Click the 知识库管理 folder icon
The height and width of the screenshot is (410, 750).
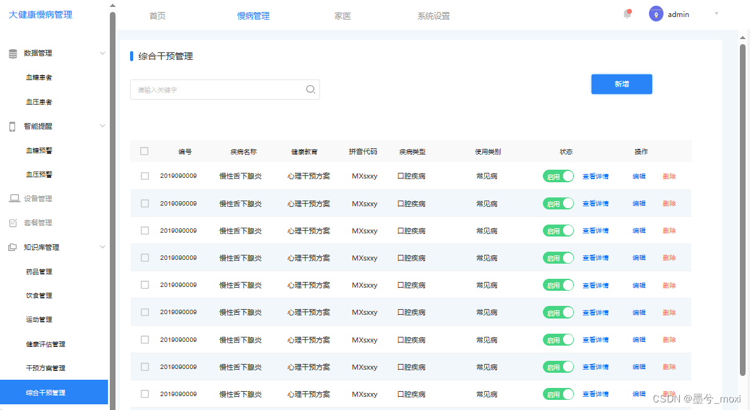click(13, 247)
